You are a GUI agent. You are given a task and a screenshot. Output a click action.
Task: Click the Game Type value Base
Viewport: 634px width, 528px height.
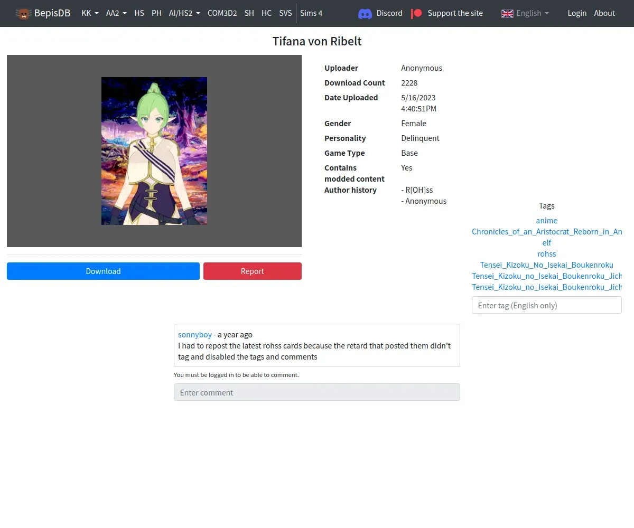click(409, 153)
